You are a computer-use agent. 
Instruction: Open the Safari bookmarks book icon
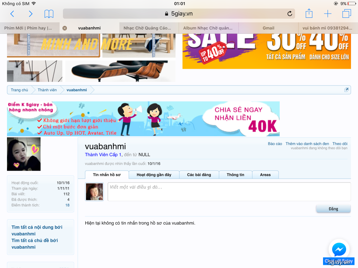click(x=49, y=14)
